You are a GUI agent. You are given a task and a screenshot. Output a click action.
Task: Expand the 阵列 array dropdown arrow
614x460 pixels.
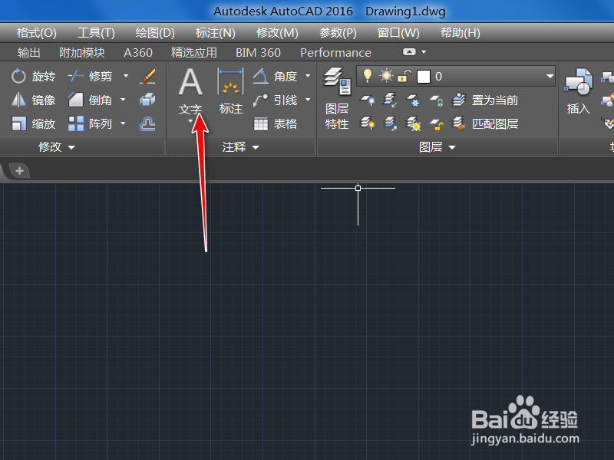123,123
